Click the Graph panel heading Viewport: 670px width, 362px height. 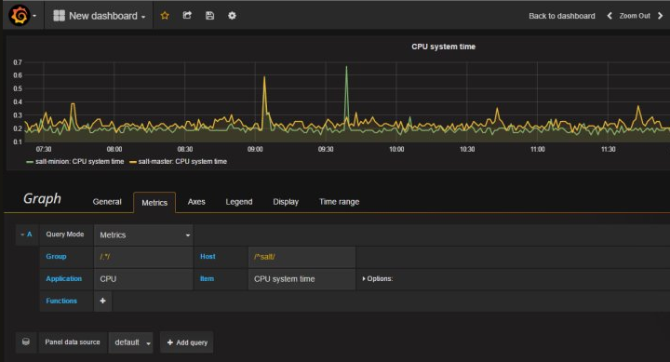[42, 199]
